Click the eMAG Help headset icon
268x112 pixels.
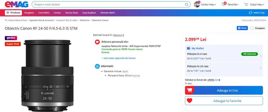251,13
